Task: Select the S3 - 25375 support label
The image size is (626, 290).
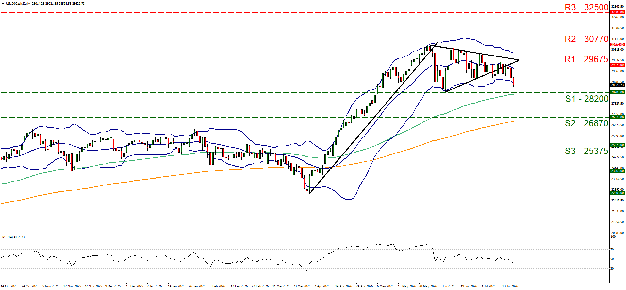Action: [587, 151]
